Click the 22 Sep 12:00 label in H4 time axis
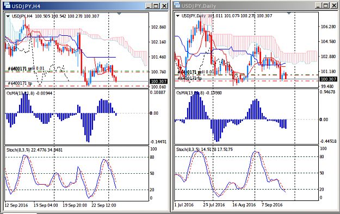The width and height of the screenshot is (340, 214). (x=104, y=205)
